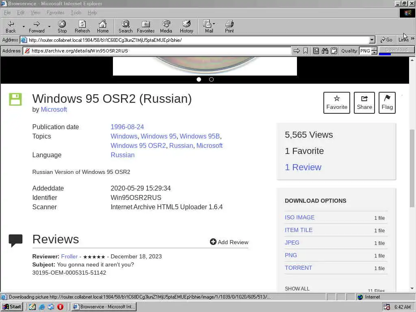Expand the Mail button dropdown arrow
The height and width of the screenshot is (312, 416).
click(x=214, y=24)
